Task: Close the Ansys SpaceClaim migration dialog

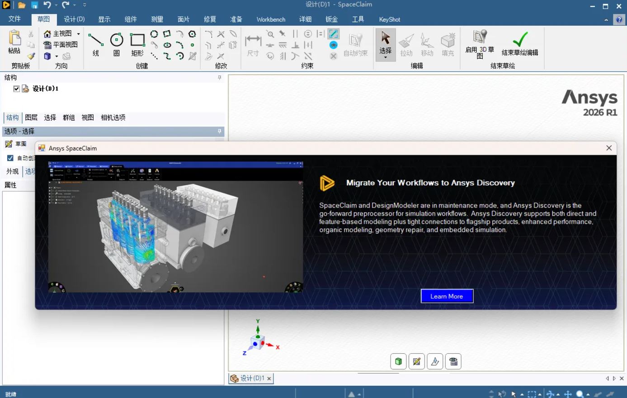Action: click(x=608, y=148)
